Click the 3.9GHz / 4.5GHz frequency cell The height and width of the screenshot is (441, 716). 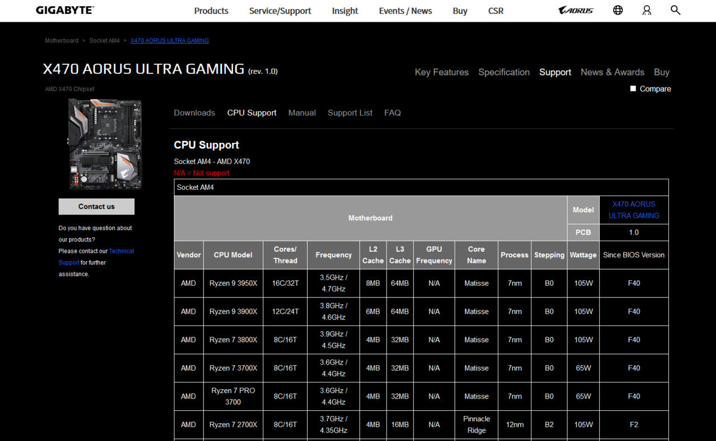coord(333,340)
